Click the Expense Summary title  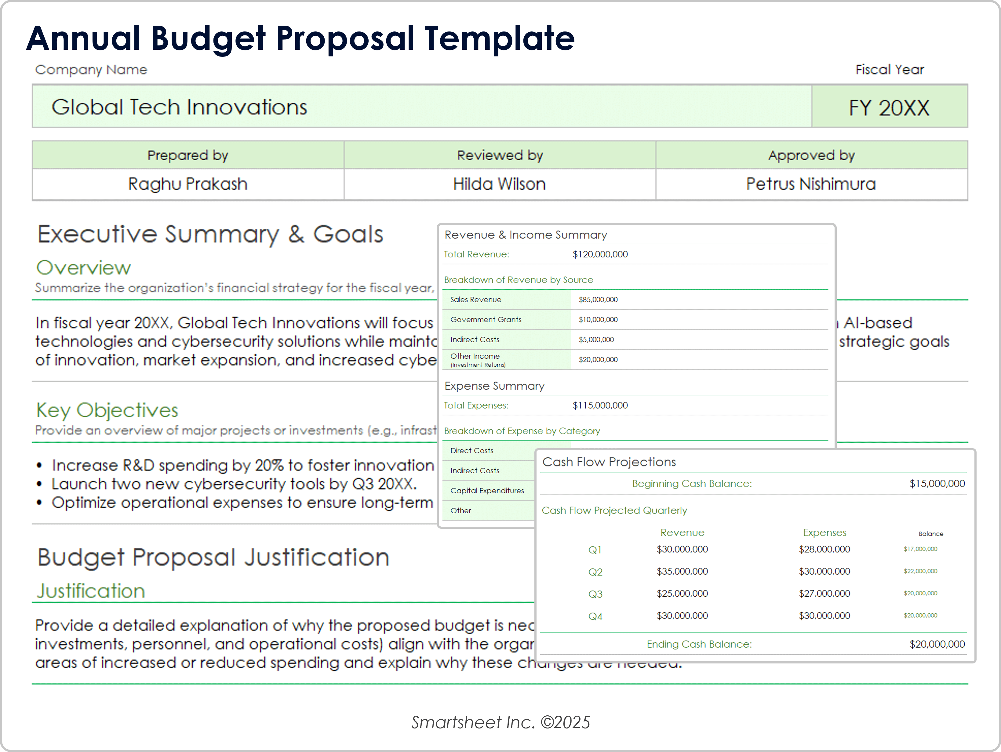(495, 386)
